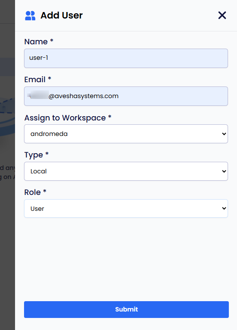
Task: Open the Assign to Workspace dropdown
Action: coord(126,134)
